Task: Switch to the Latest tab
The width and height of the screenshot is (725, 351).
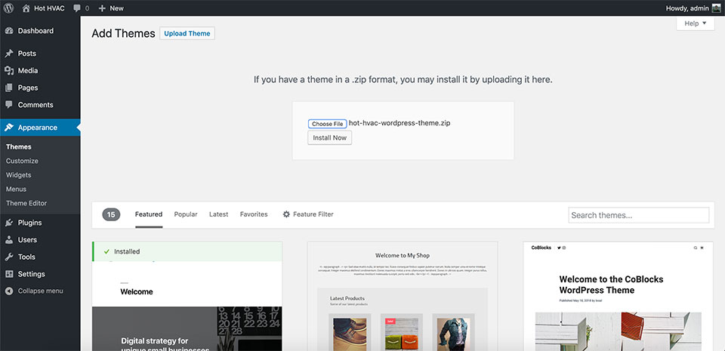Action: pos(219,214)
